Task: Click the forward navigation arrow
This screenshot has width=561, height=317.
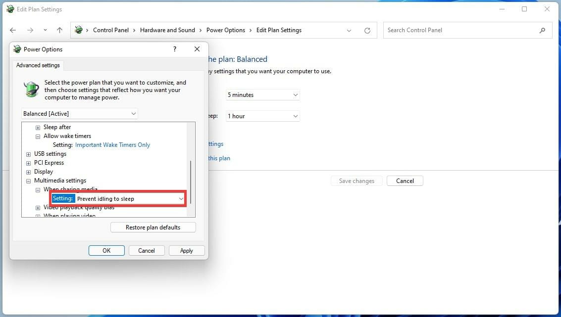Action: (x=30, y=30)
